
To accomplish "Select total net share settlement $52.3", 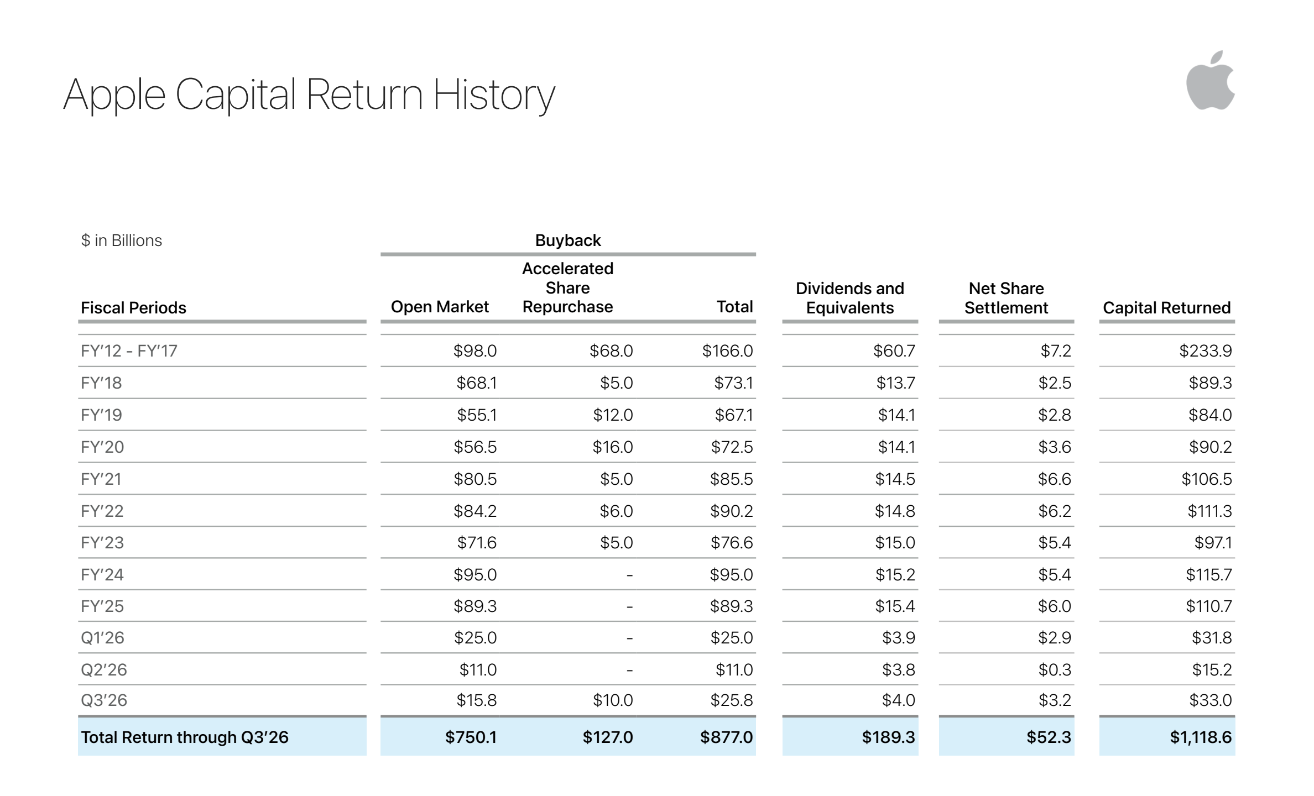I will [1049, 737].
